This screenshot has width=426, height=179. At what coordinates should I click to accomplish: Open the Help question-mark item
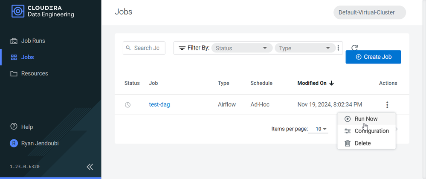pyautogui.click(x=21, y=127)
